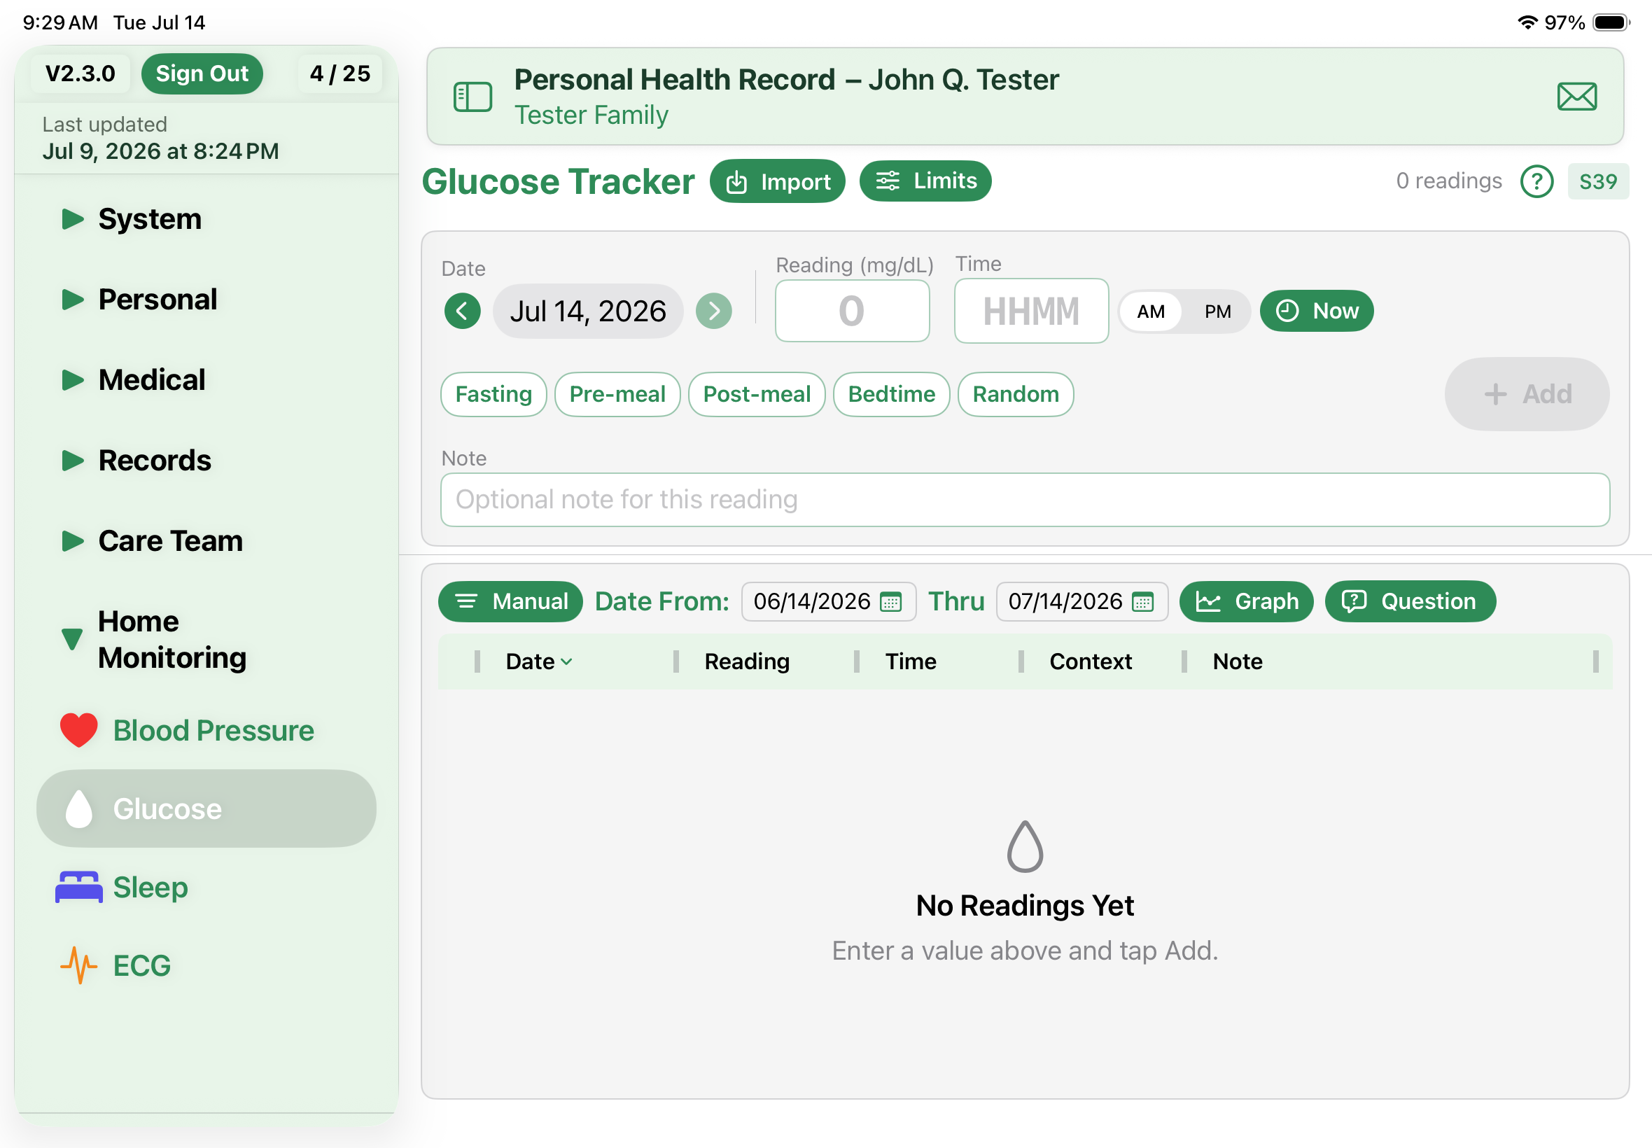Click the Reading column header
1652x1148 pixels.
point(746,661)
